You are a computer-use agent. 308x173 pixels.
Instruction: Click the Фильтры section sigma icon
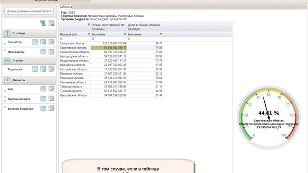coord(8,80)
